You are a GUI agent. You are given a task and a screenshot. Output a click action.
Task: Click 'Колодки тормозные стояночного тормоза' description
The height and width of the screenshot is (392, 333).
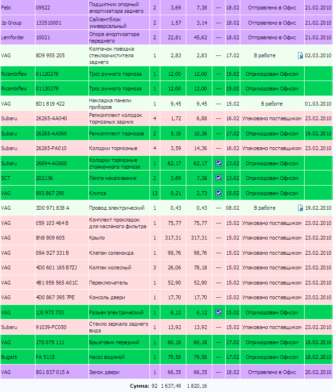click(x=114, y=163)
